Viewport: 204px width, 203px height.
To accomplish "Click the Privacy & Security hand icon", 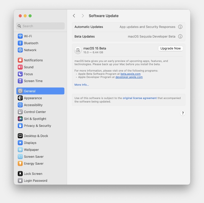I will (x=20, y=126).
